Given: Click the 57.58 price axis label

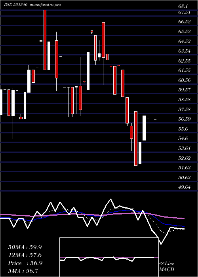Looking at the screenshot, I should 185,109.
